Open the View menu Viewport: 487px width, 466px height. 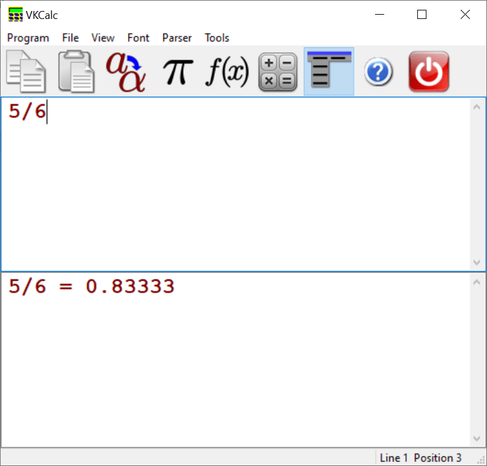(x=103, y=38)
